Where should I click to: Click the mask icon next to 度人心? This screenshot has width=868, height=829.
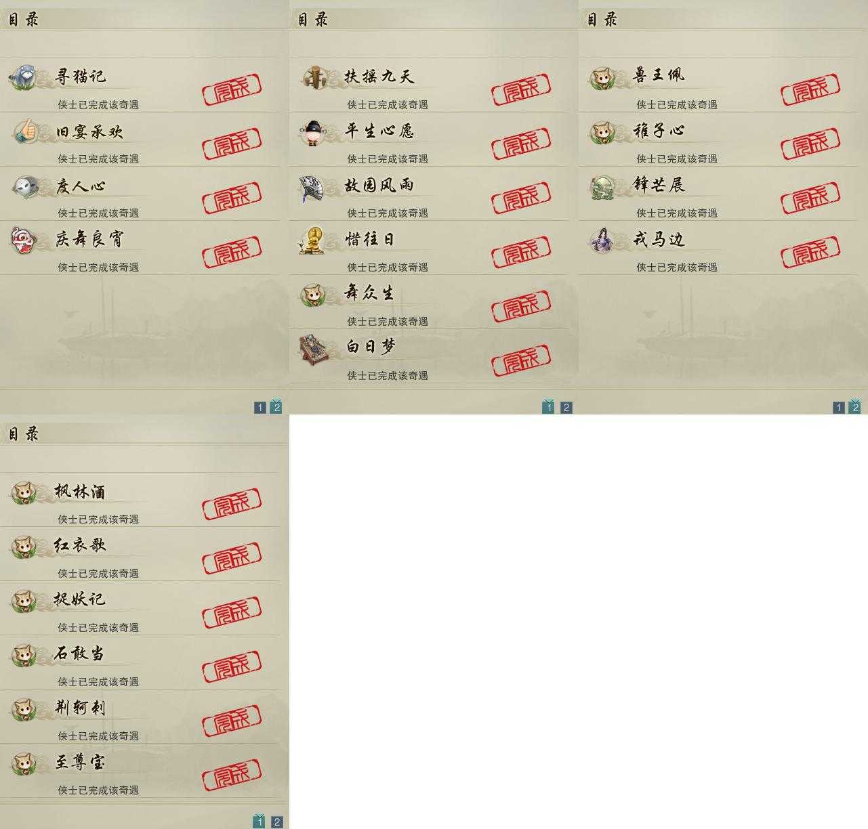click(26, 186)
